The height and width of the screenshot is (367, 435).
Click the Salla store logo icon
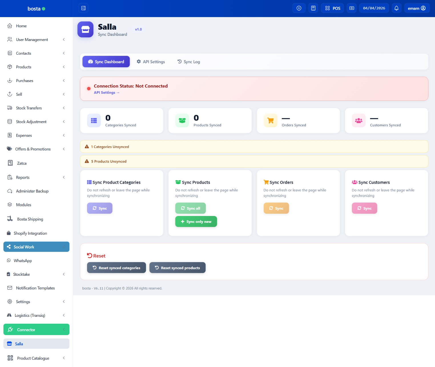pos(85,29)
